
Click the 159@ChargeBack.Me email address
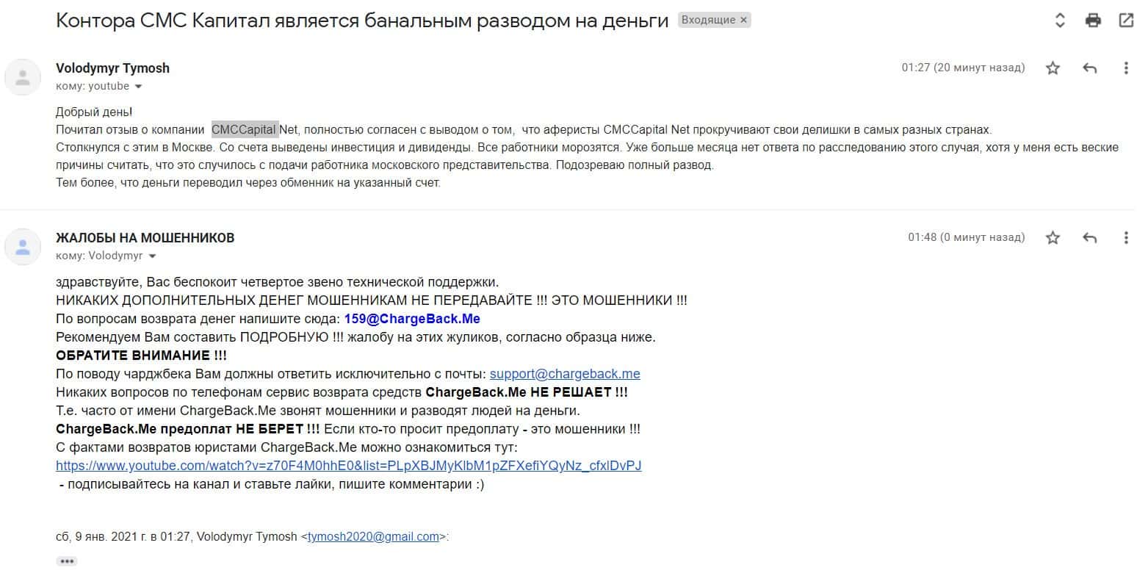click(411, 319)
